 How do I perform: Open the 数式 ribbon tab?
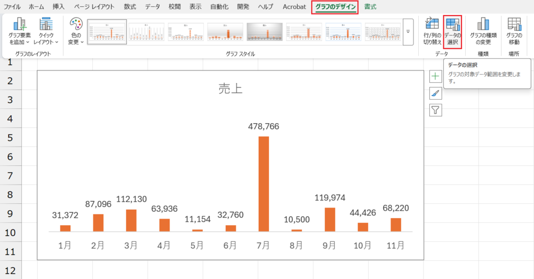point(130,7)
